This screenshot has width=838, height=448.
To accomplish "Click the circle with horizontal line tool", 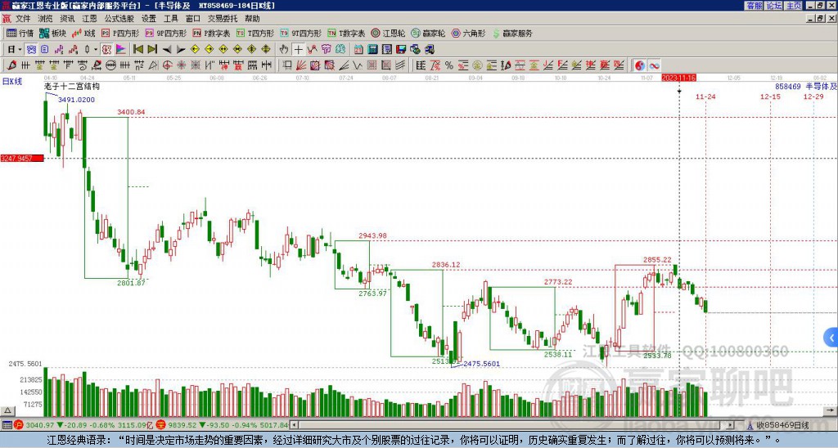I will (110, 65).
